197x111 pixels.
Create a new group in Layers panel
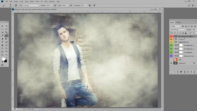[188, 72]
